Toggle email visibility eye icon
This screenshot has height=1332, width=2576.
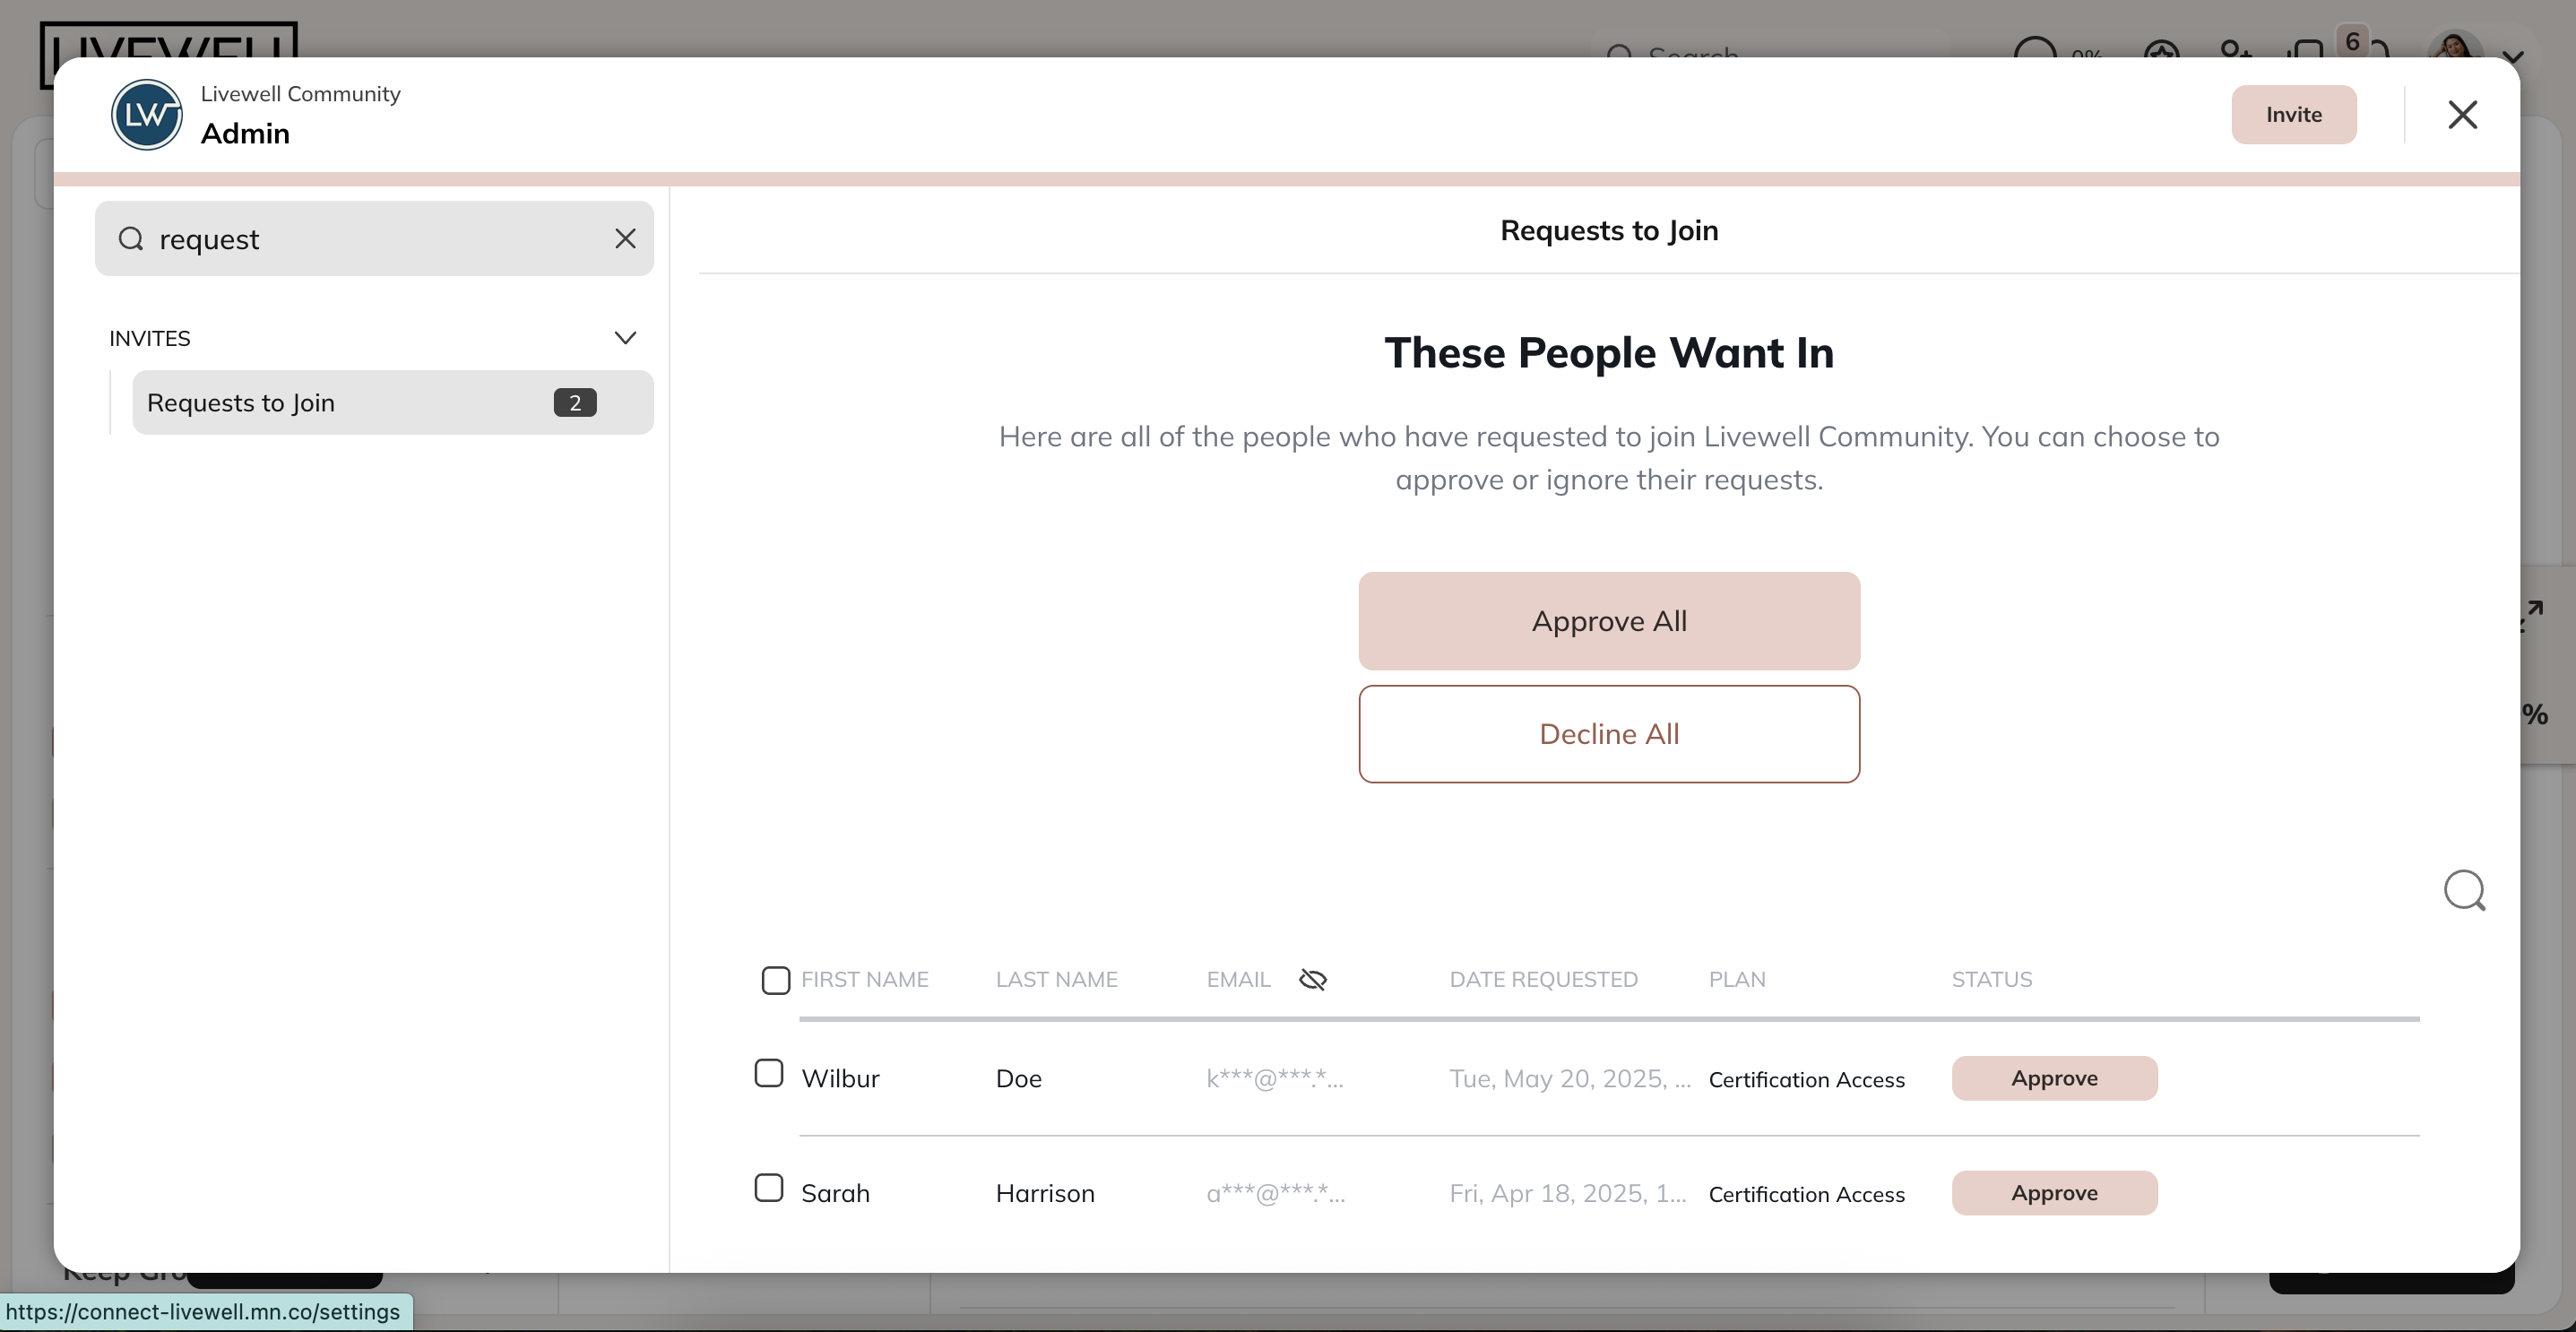tap(1312, 980)
